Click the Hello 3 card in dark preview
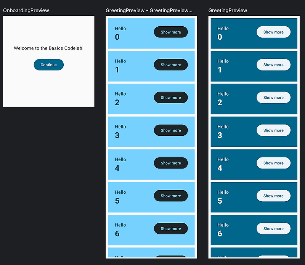 pos(254,132)
